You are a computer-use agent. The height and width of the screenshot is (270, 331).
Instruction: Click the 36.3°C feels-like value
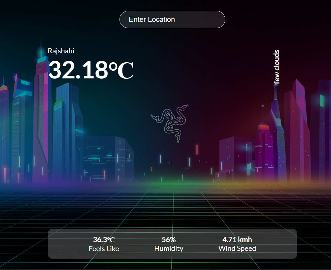pos(104,239)
